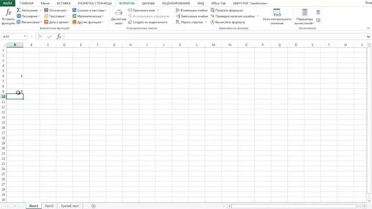Switch to the ДАННЫЕ tab

(x=148, y=3)
